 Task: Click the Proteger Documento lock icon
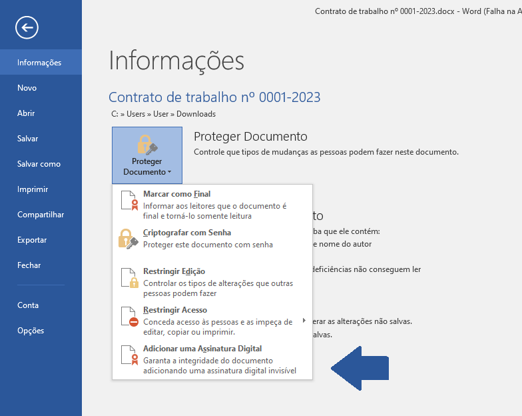tap(146, 144)
